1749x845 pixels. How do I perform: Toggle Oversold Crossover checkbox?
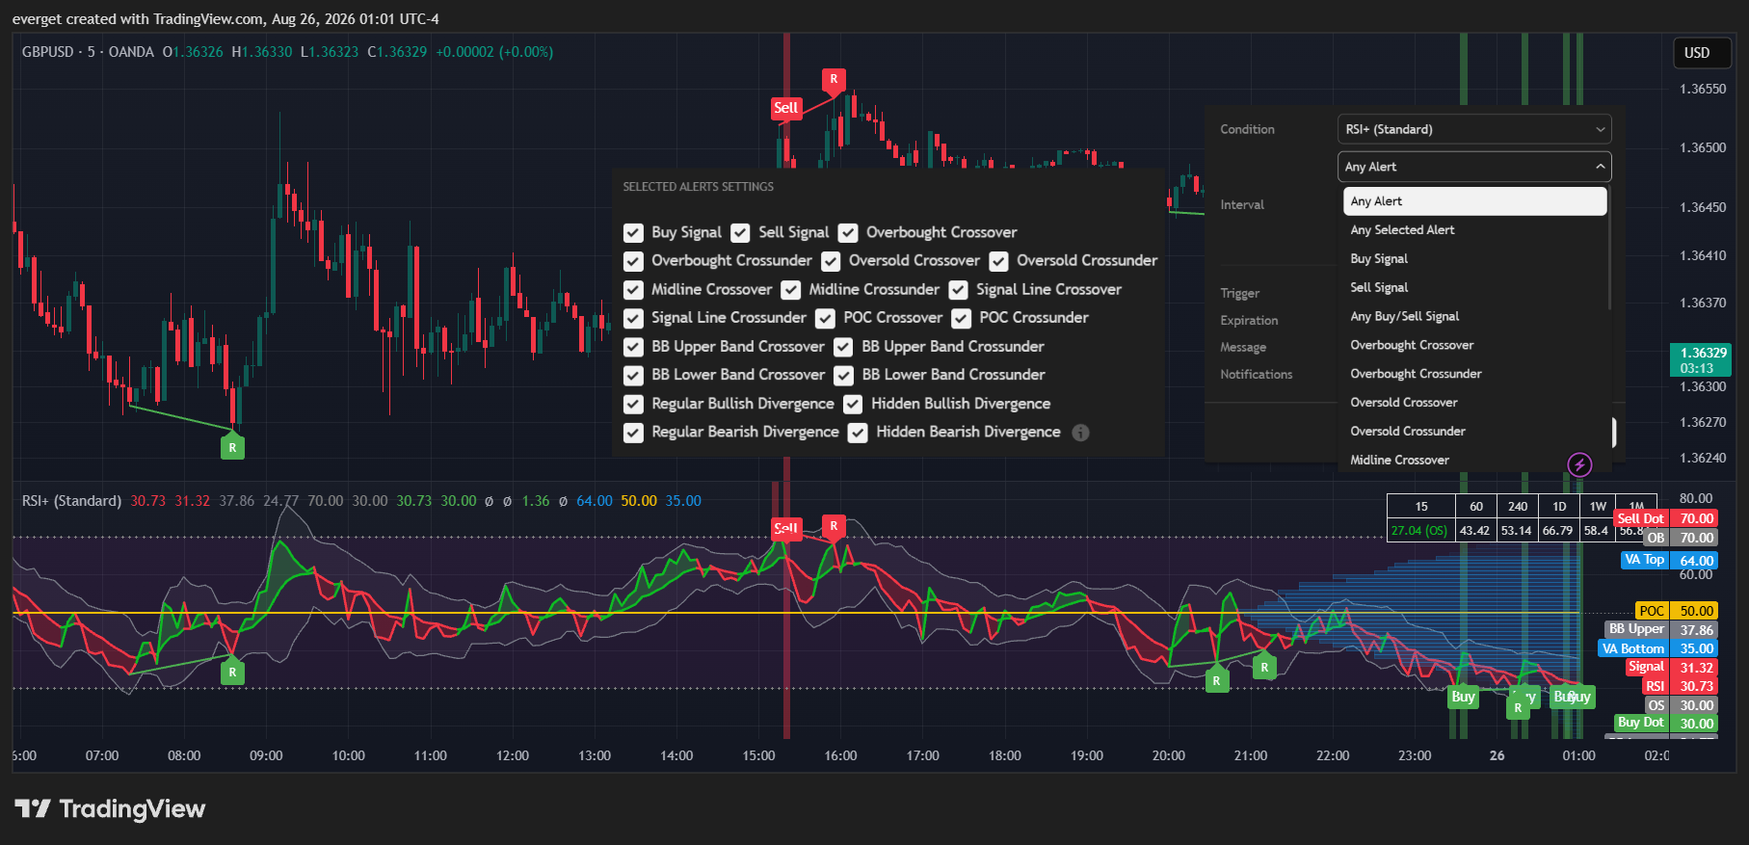click(x=831, y=261)
